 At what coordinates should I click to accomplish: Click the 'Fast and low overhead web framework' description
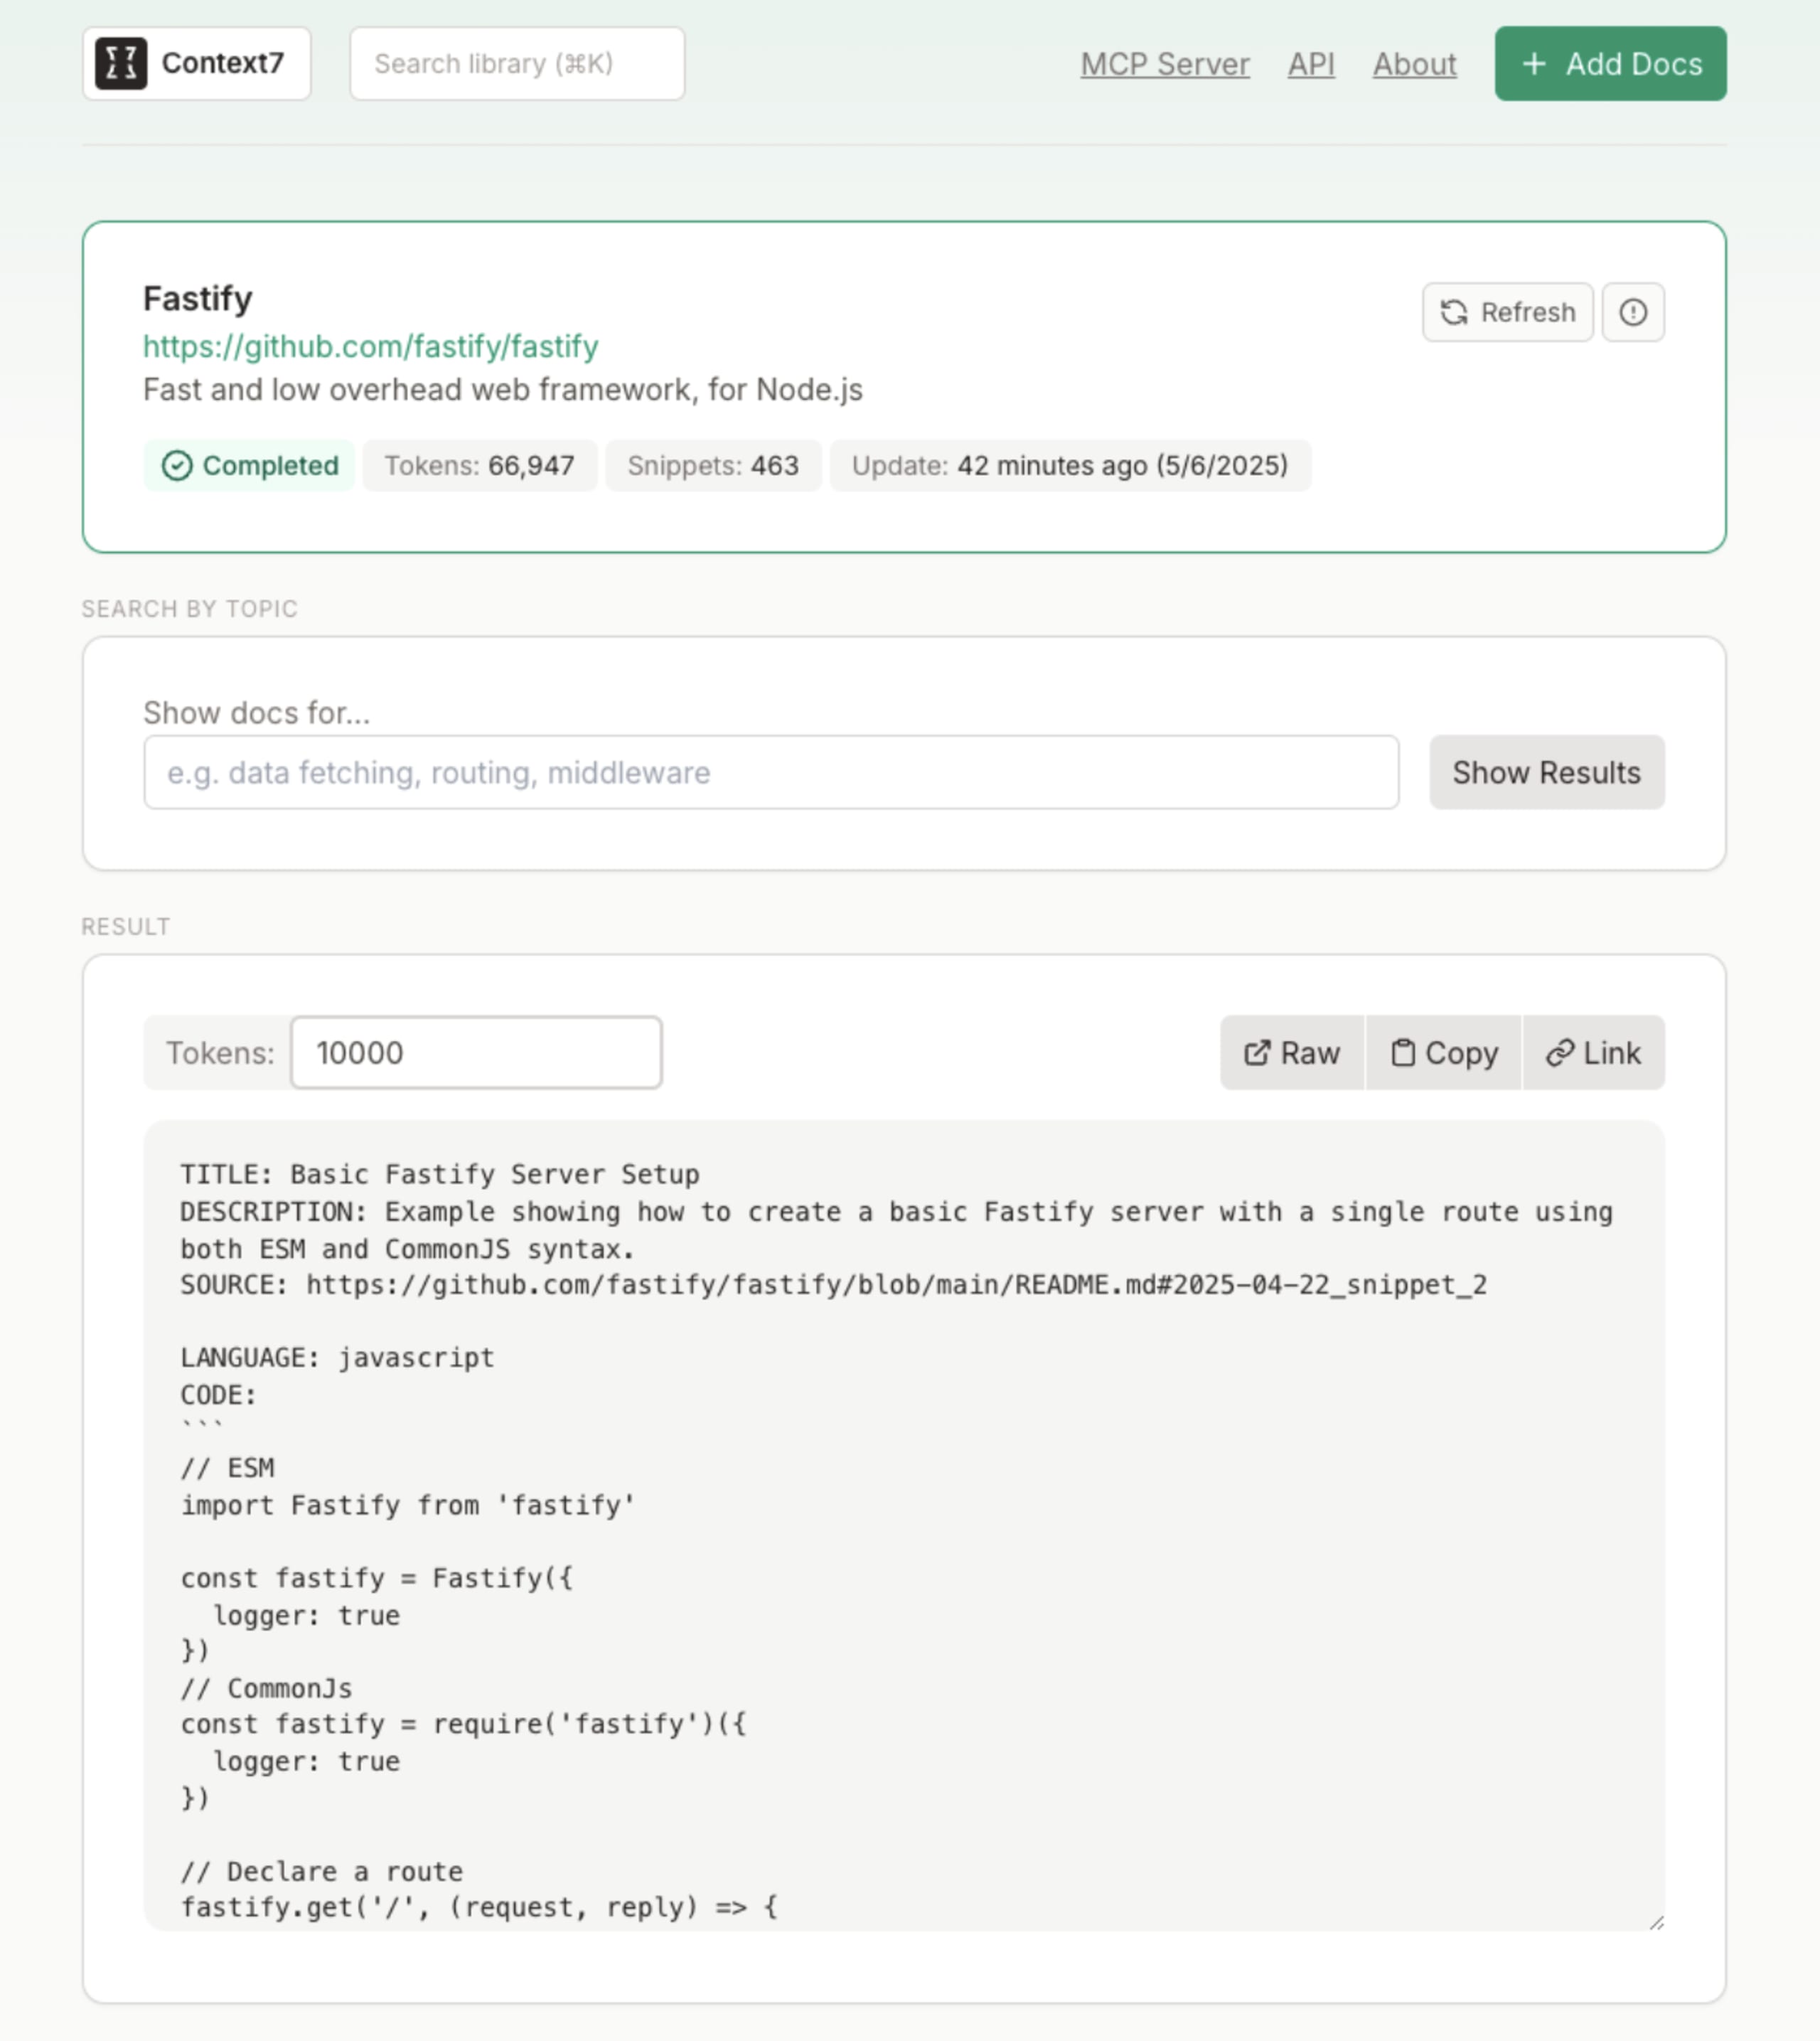click(x=503, y=389)
